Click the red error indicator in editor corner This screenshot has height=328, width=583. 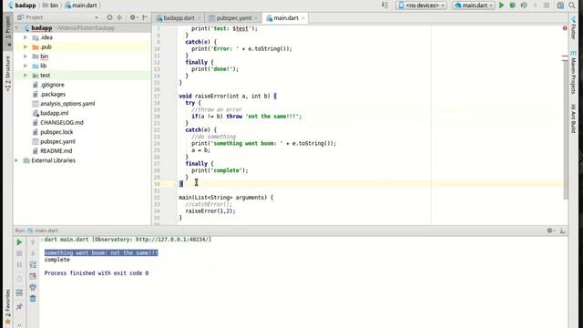tap(565, 28)
